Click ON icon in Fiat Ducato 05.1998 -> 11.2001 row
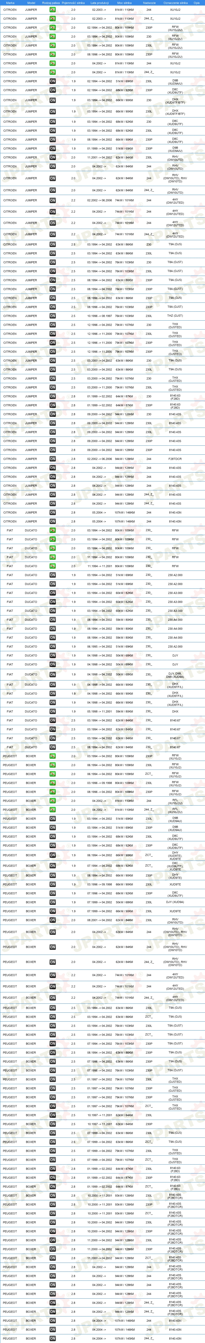This screenshot has width=205, height=1343. point(52,711)
